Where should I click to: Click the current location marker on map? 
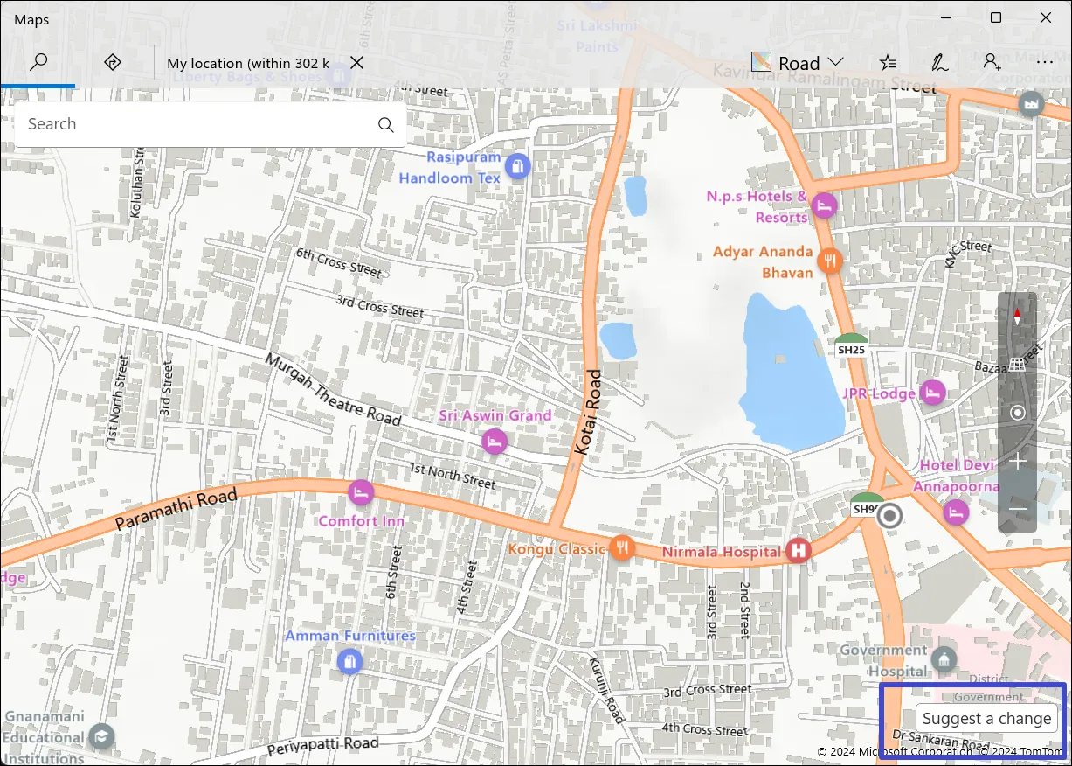[x=890, y=516]
